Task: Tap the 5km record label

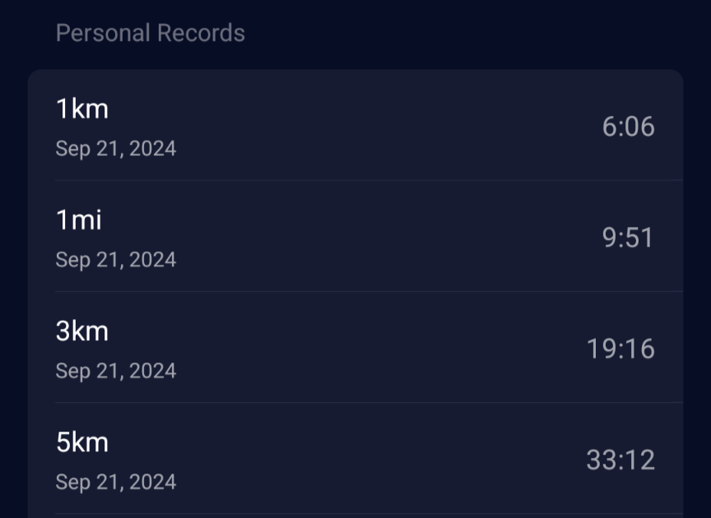Action: [82, 442]
